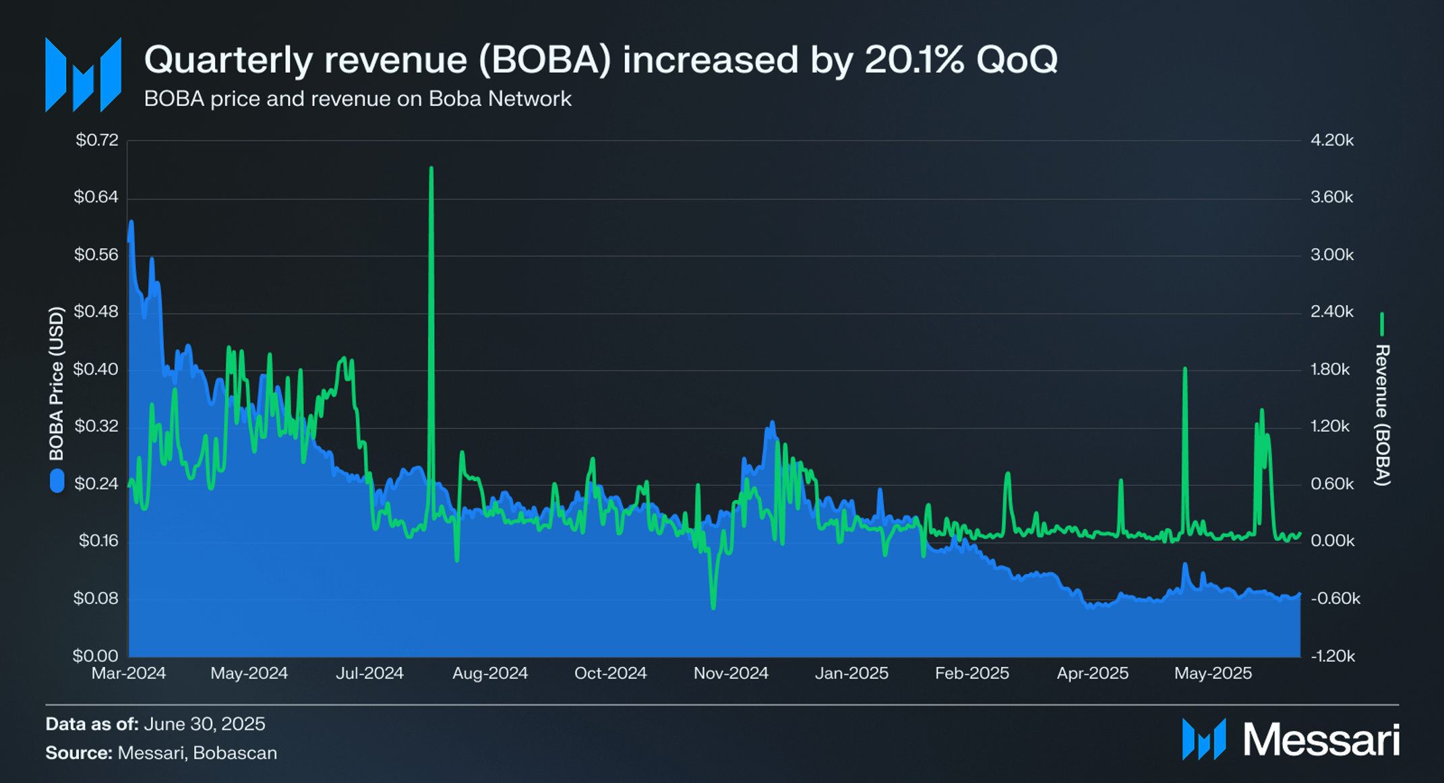Click the Source: Messari, Bobascan text
The image size is (1444, 783).
(x=161, y=753)
